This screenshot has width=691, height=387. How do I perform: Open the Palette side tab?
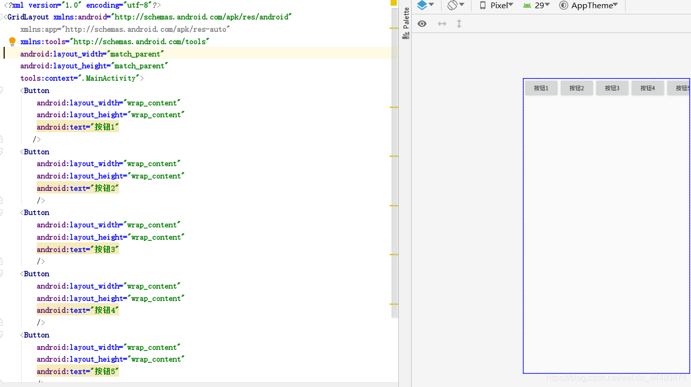[406, 23]
